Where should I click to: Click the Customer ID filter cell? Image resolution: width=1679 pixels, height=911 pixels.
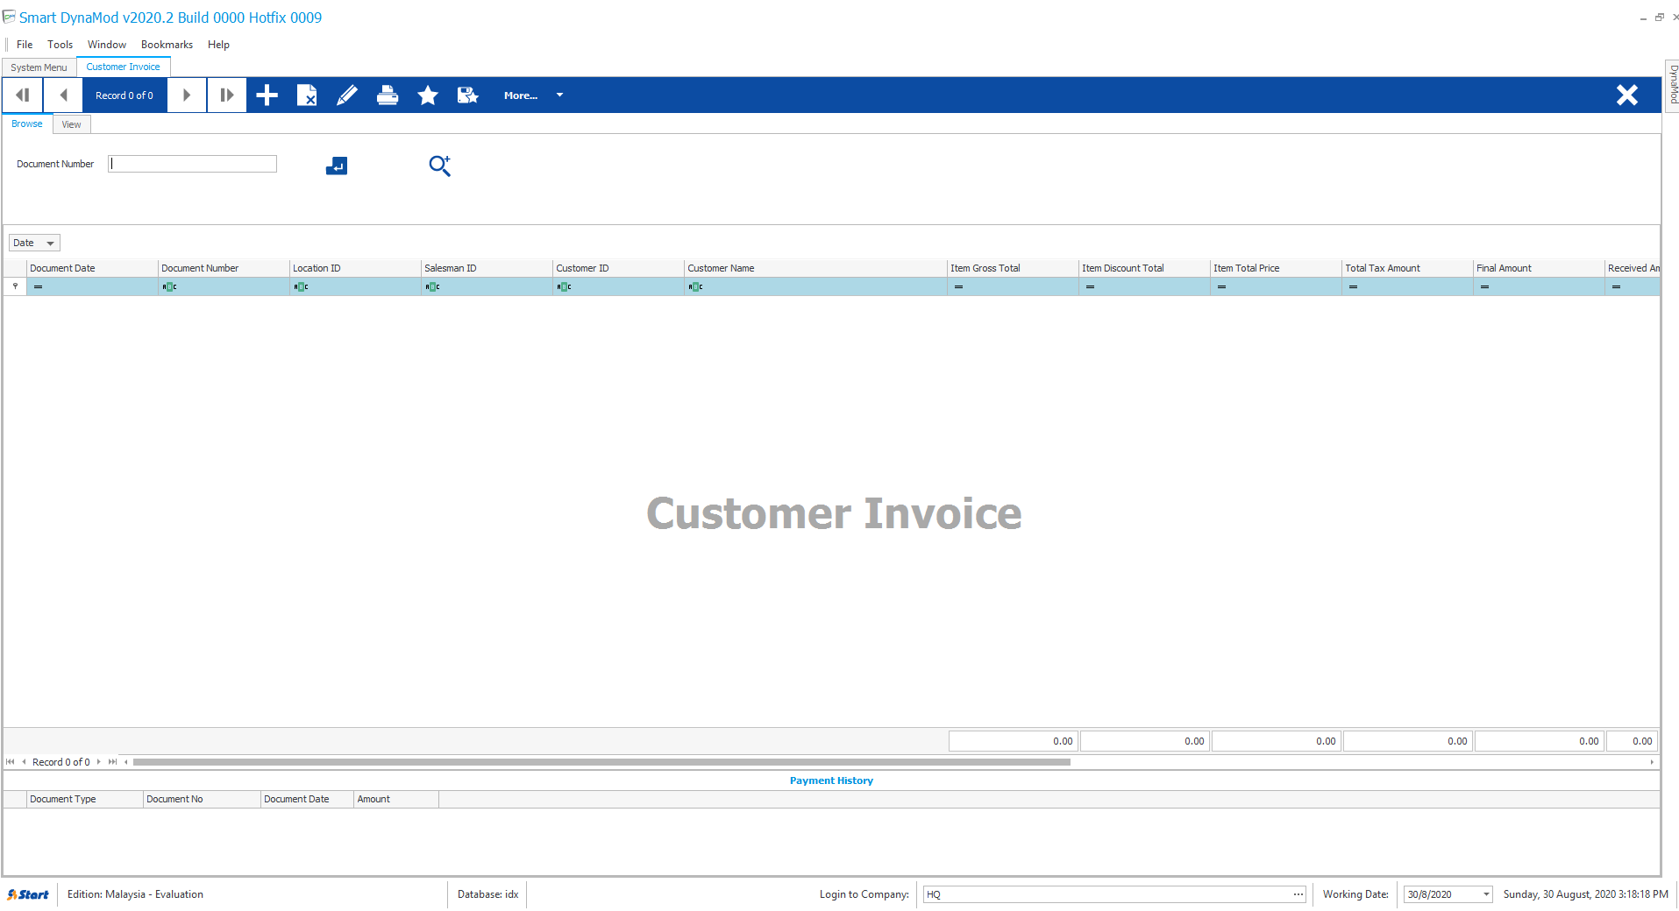[x=618, y=286]
